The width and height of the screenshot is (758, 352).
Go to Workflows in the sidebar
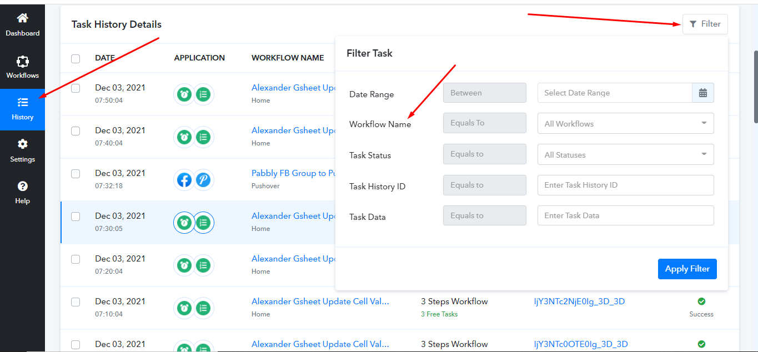(22, 68)
